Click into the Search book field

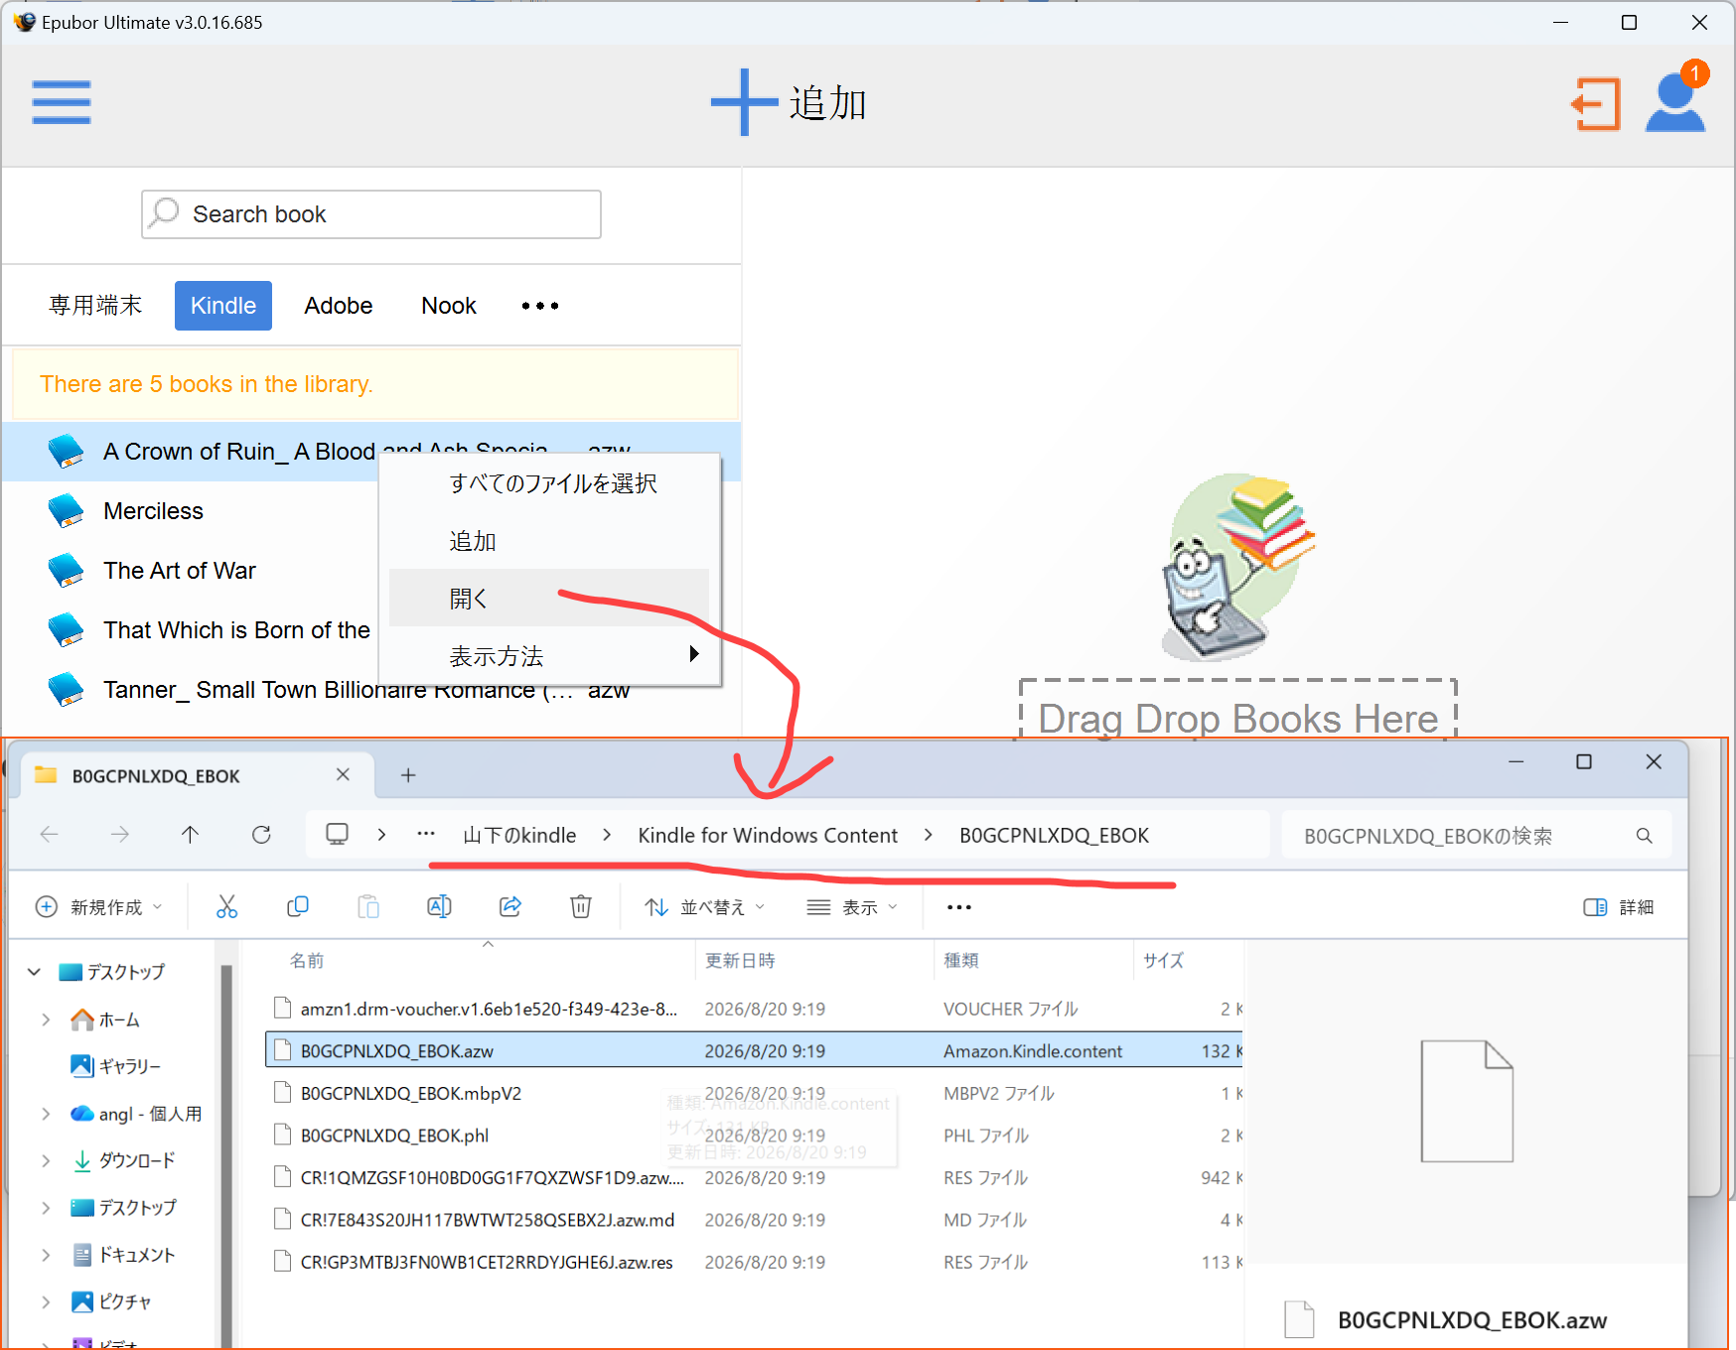[x=371, y=214]
